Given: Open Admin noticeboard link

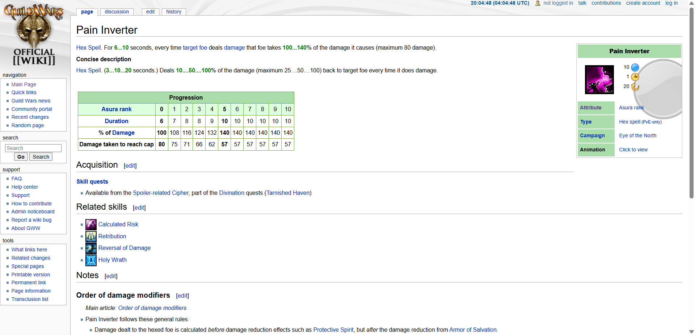Looking at the screenshot, I should point(33,212).
